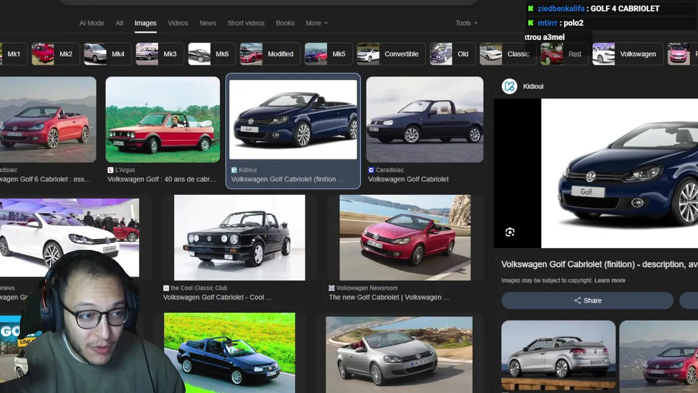This screenshot has width=698, height=393.
Task: Click chat username ziedbenkalifa
Action: click(561, 9)
